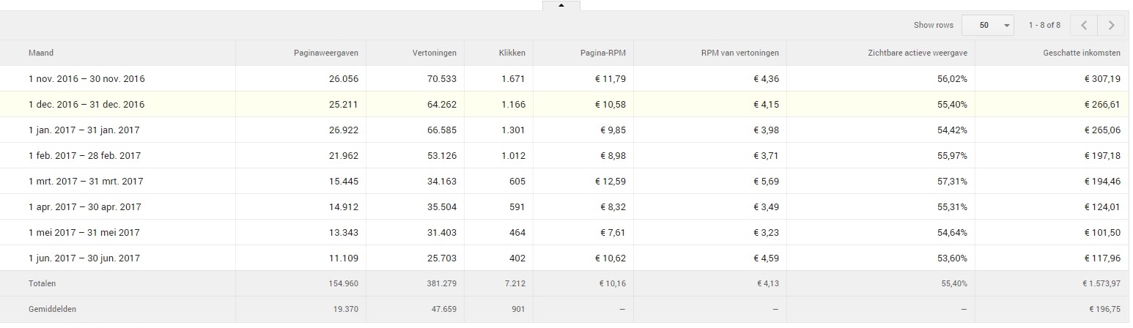Screen dimensions: 1133x328
Task: Select the 1 nov. 2016 – 30 nov. 2016 row
Action: (x=564, y=78)
